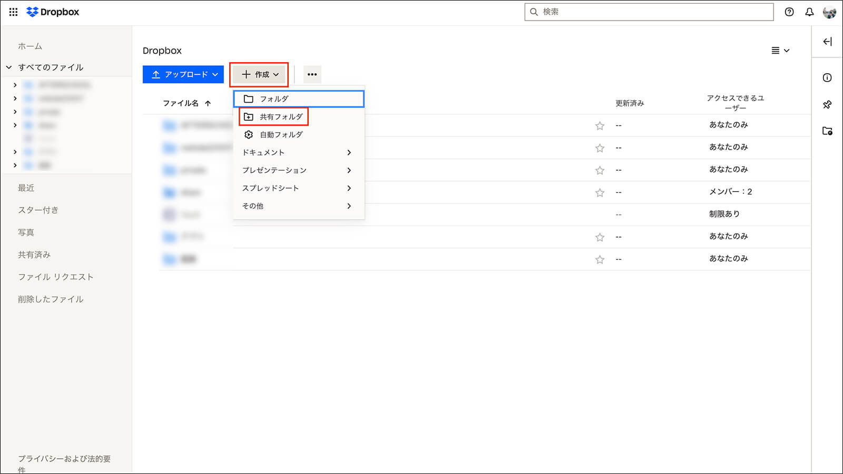Viewport: 843px width, 474px height.
Task: Expand the fourth folder in sidebar tree
Action: click(x=15, y=125)
